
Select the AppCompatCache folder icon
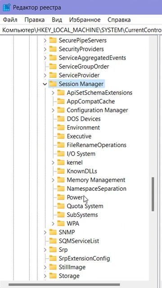(61, 101)
